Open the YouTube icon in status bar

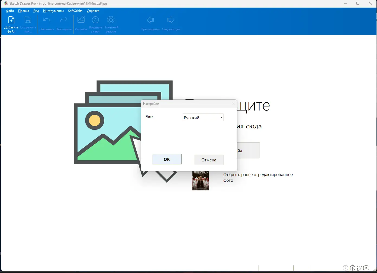[366, 268]
